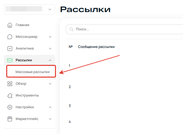
Task: Open the Настройки menu item
Action: point(25,107)
